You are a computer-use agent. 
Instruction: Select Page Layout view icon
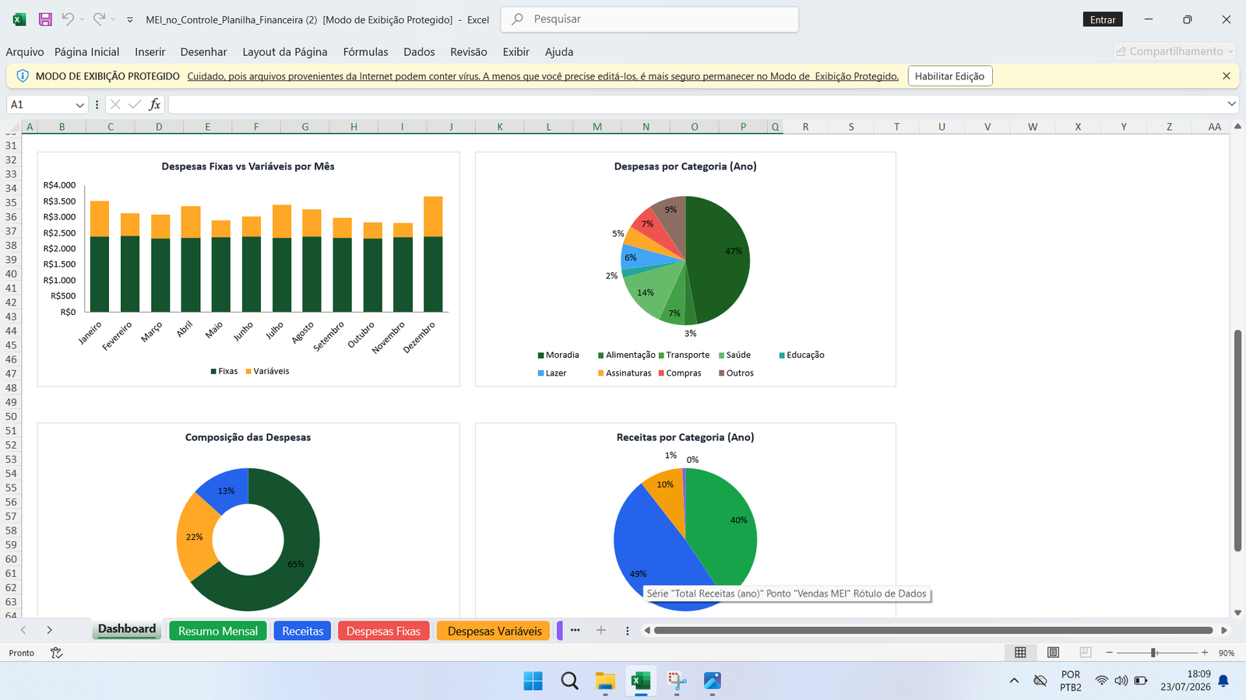[x=1053, y=653]
